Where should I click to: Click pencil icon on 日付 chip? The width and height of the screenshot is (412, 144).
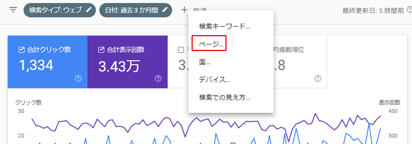pyautogui.click(x=165, y=10)
